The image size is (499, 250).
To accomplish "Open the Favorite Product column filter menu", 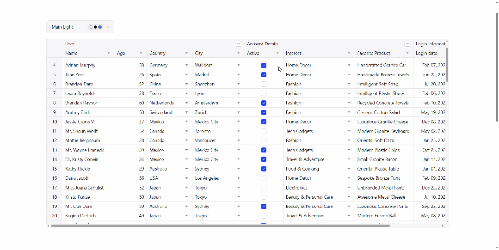I will tap(407, 53).
